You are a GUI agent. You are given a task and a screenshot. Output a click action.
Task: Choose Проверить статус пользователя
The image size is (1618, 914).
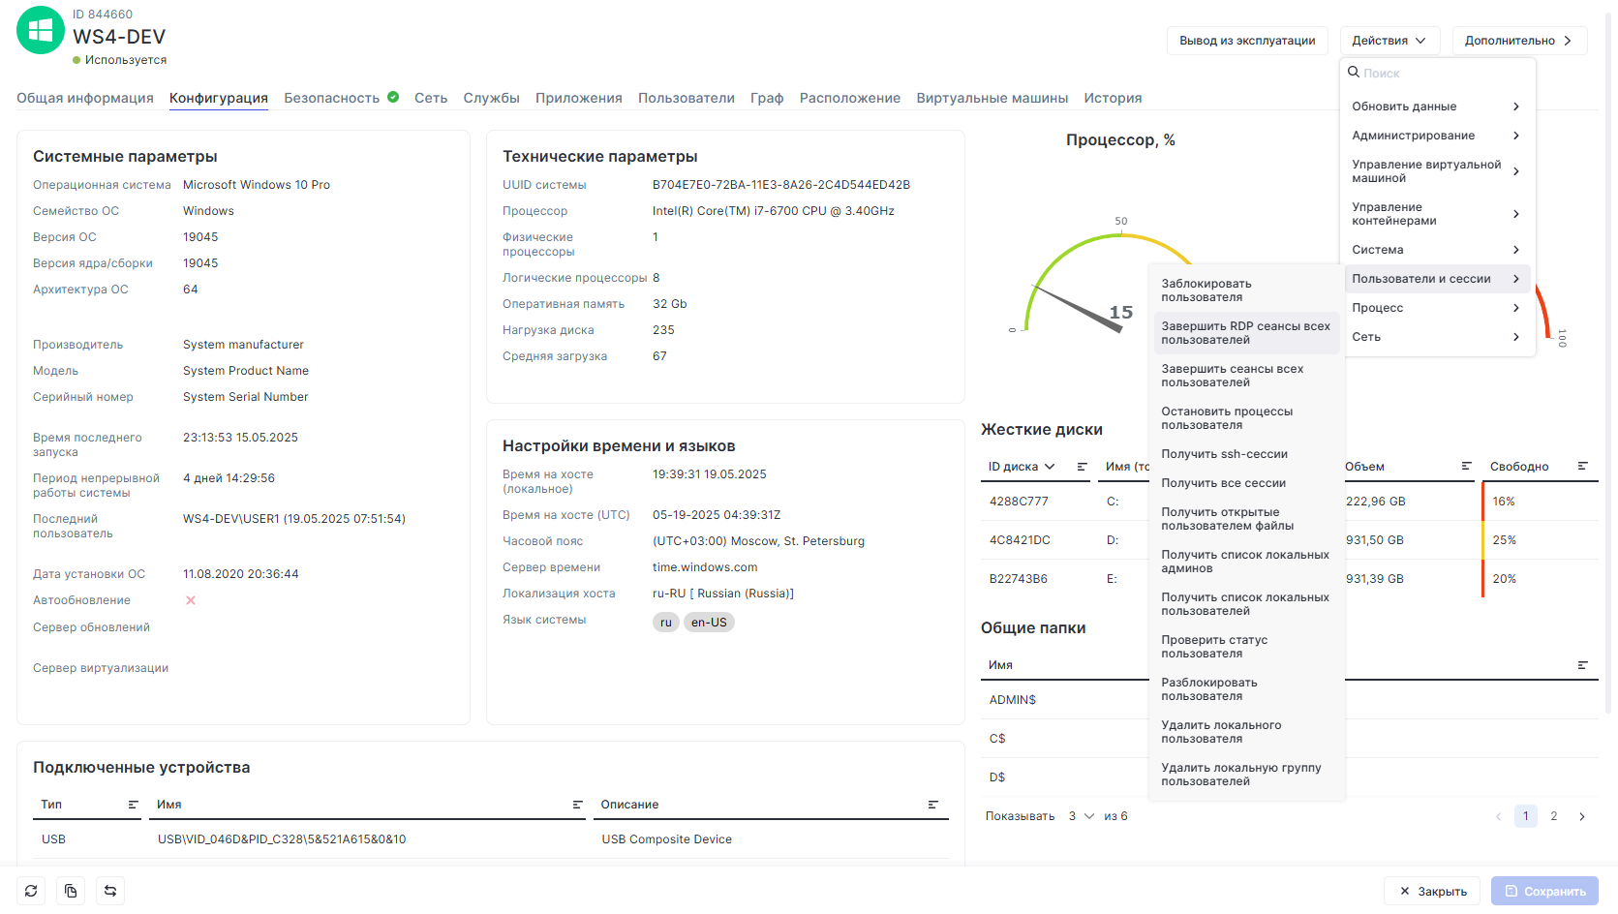click(1246, 647)
